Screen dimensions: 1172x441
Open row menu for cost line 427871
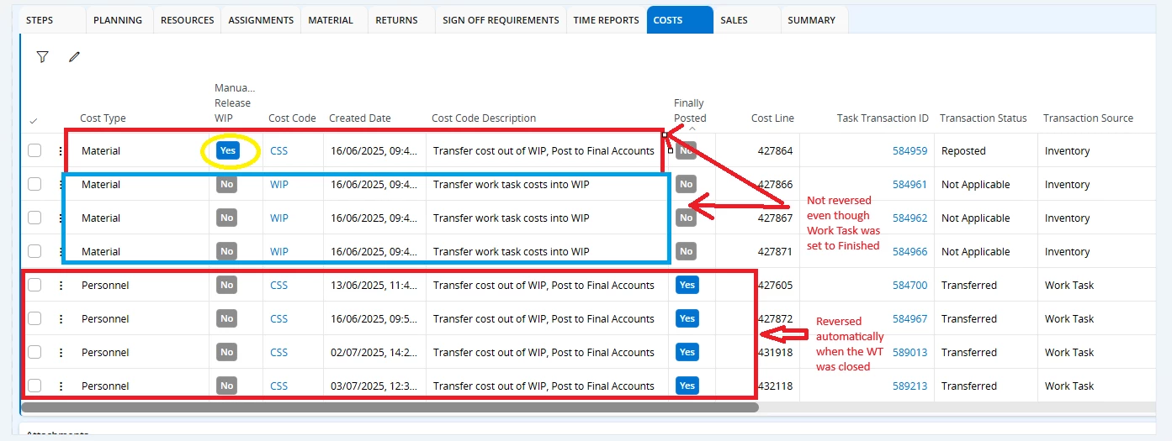pyautogui.click(x=61, y=252)
